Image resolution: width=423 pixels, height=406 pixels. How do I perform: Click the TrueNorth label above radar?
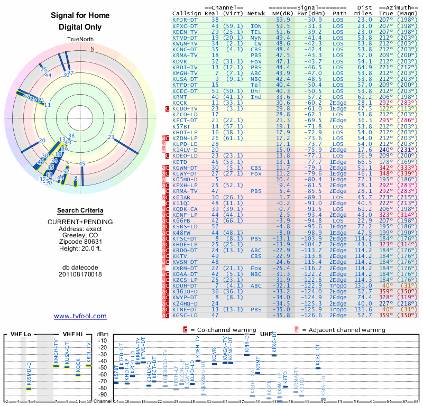(x=80, y=40)
